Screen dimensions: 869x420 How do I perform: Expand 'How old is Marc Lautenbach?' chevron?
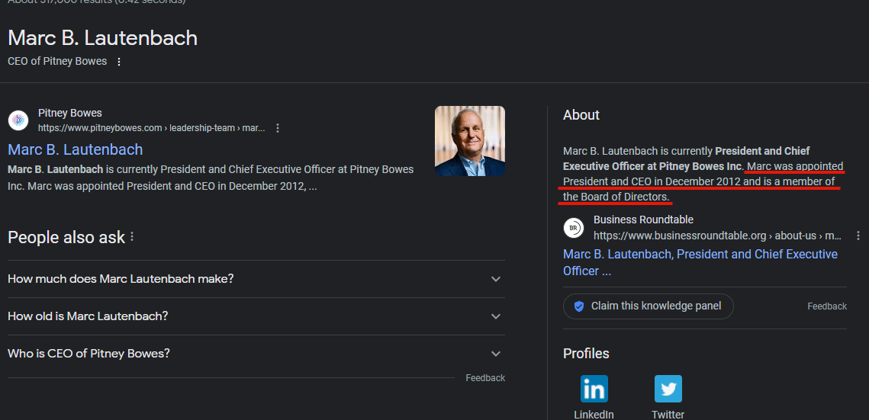pyautogui.click(x=495, y=316)
